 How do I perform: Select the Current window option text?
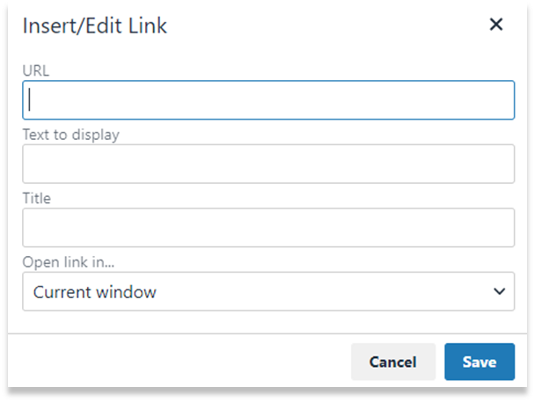[94, 292]
